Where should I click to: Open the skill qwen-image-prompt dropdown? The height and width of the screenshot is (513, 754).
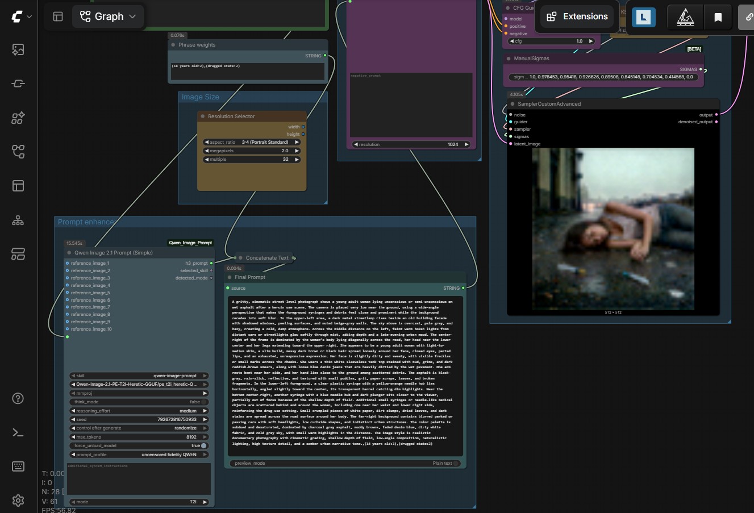139,376
